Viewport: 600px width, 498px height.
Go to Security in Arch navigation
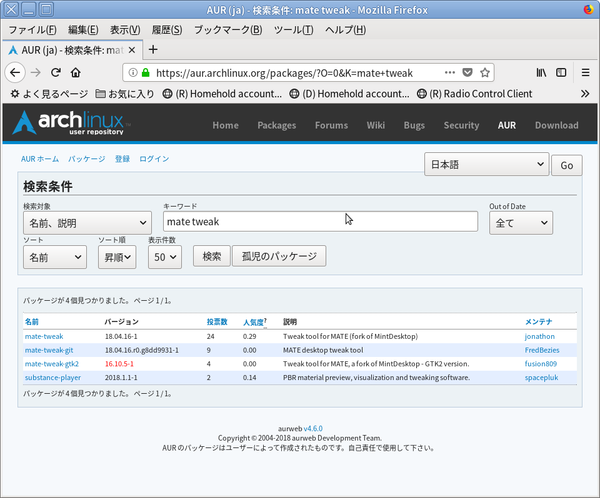[461, 125]
